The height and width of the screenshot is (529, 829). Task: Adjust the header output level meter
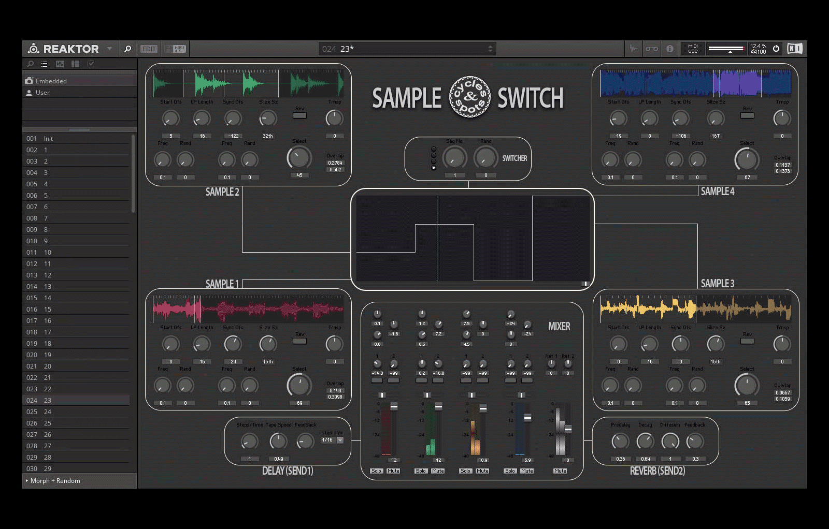726,49
